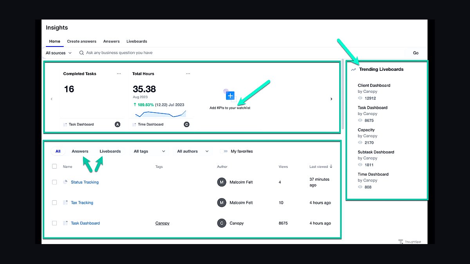Click the main content vertical scrollbar
This screenshot has width=470, height=264.
point(343,95)
